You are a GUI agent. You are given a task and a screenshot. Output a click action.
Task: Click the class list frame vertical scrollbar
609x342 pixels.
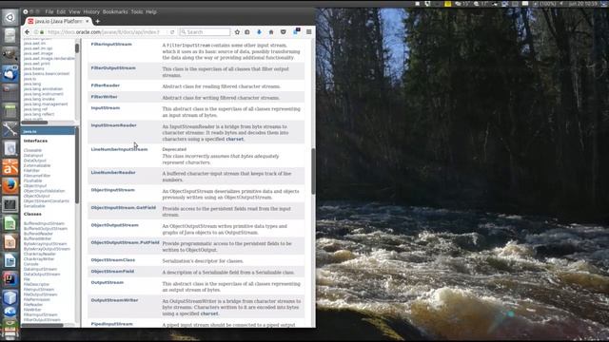pos(77,164)
